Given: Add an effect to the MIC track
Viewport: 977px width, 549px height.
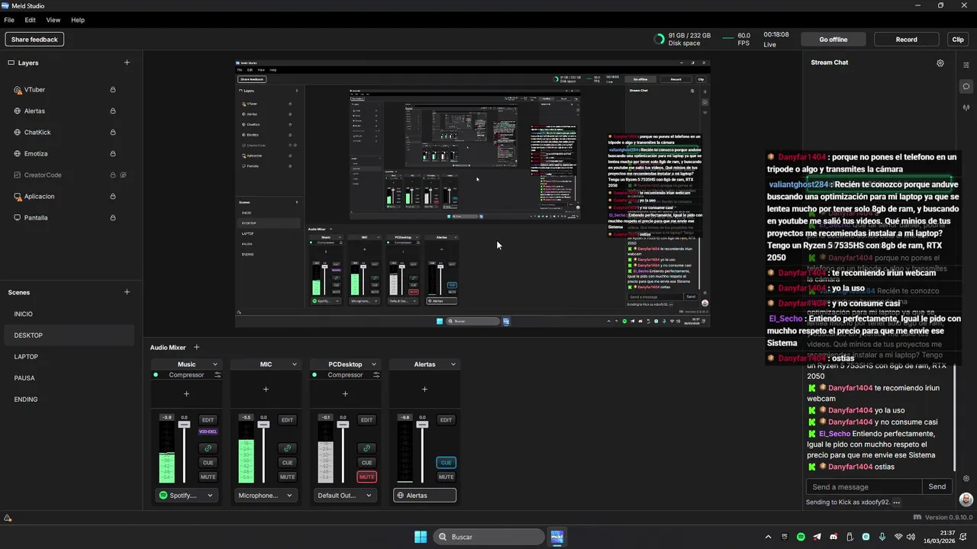Looking at the screenshot, I should pyautogui.click(x=266, y=390).
